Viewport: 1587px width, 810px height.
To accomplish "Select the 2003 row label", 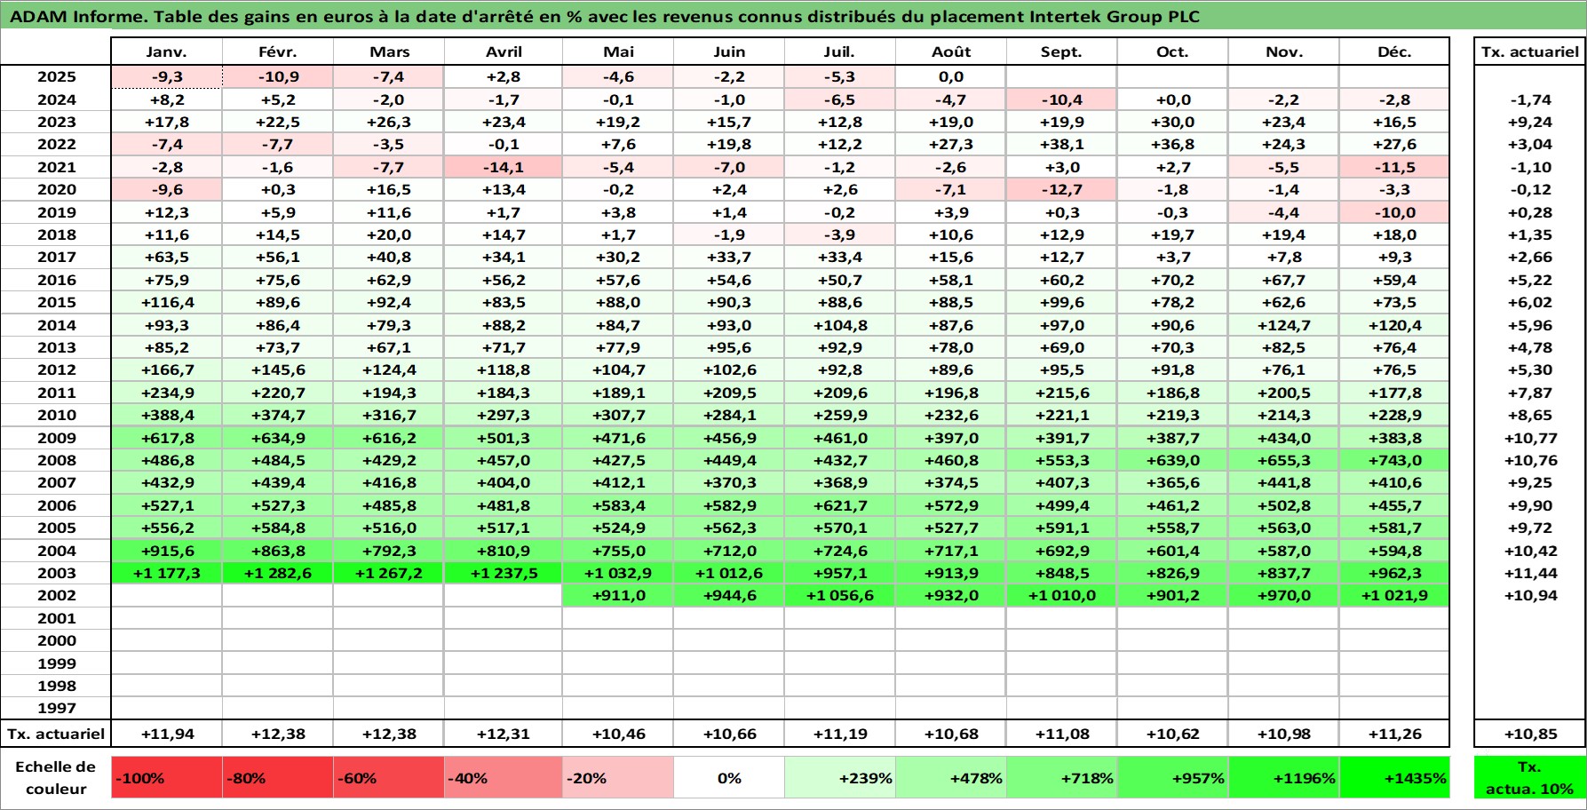I will click(56, 573).
